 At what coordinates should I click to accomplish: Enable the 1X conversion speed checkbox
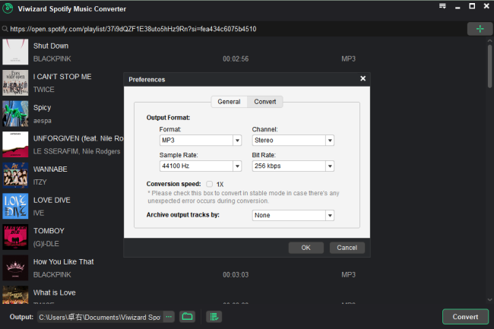pyautogui.click(x=210, y=184)
